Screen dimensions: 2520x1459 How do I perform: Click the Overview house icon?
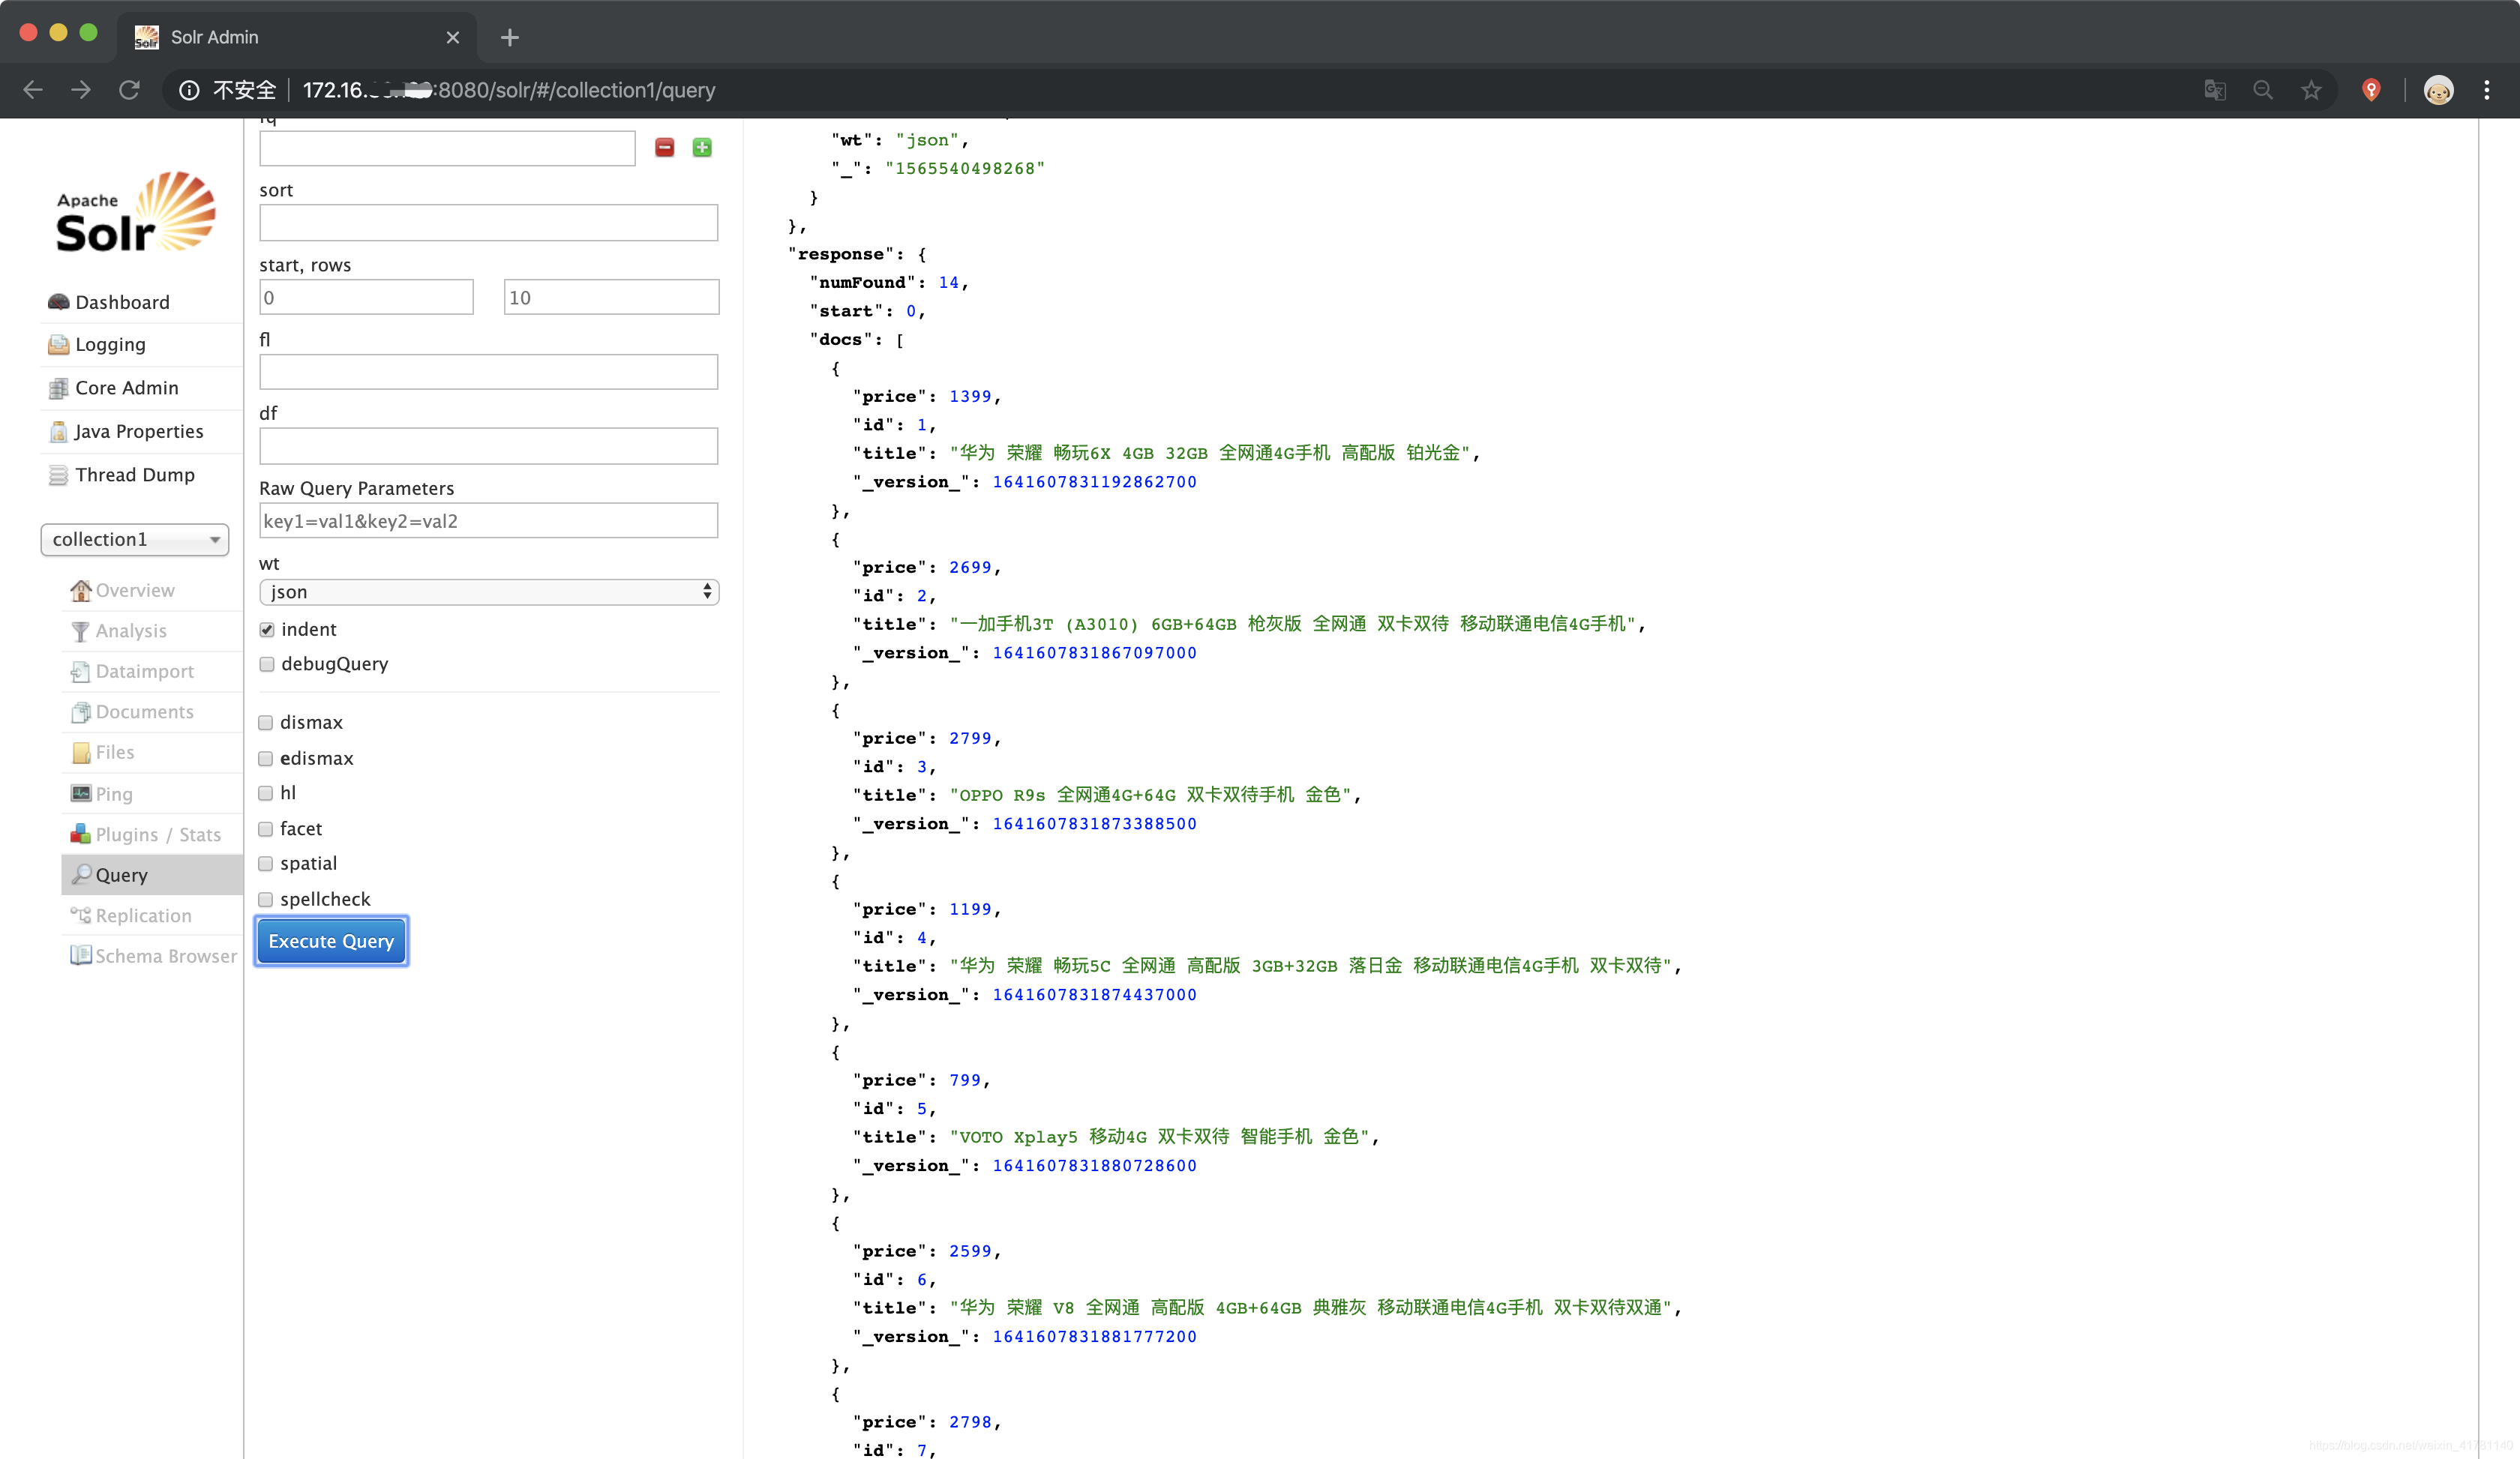pos(80,591)
